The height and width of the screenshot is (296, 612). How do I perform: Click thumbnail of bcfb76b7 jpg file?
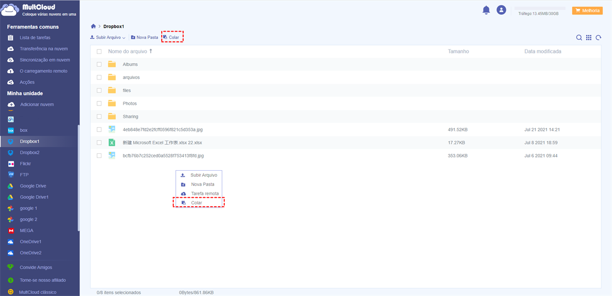(x=112, y=155)
